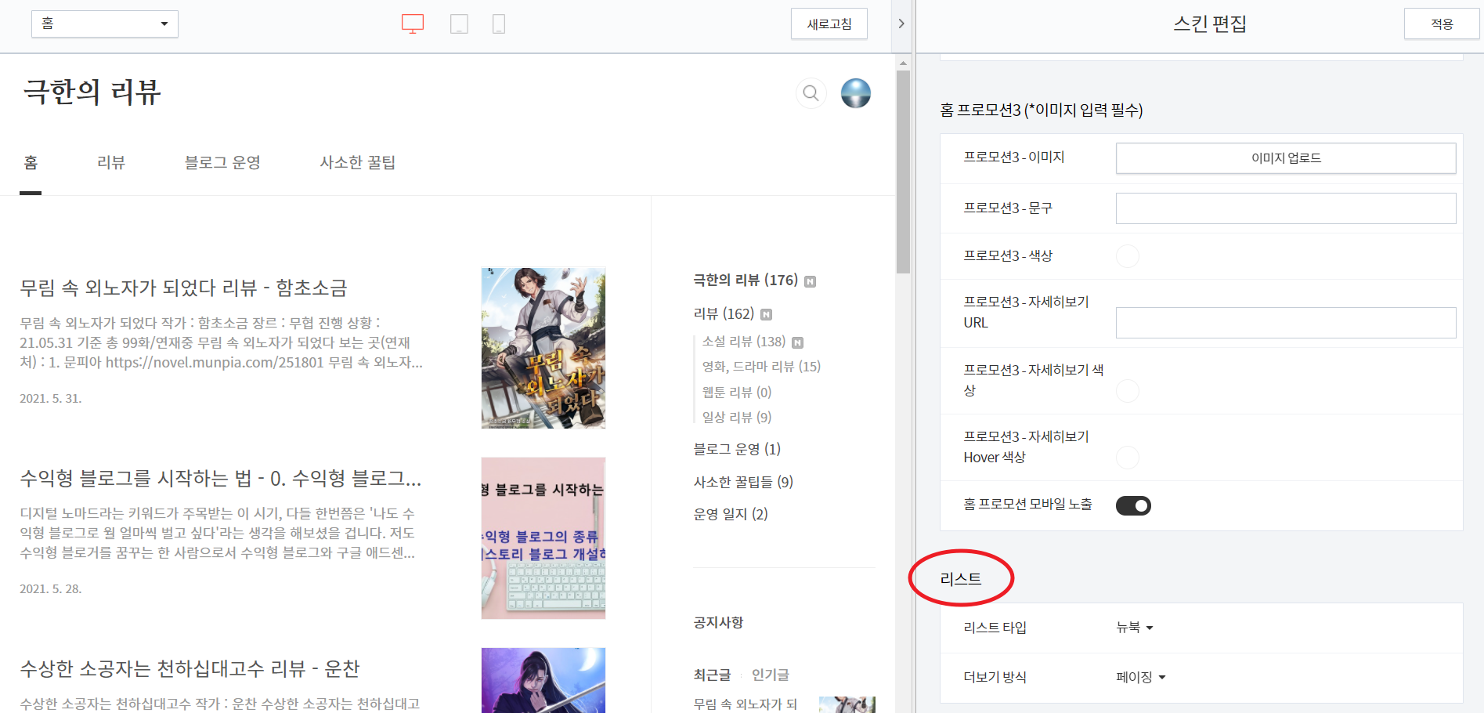Open 더보기 방식 페이징 dropdown
Viewport: 1484px width, 713px height.
(1141, 677)
